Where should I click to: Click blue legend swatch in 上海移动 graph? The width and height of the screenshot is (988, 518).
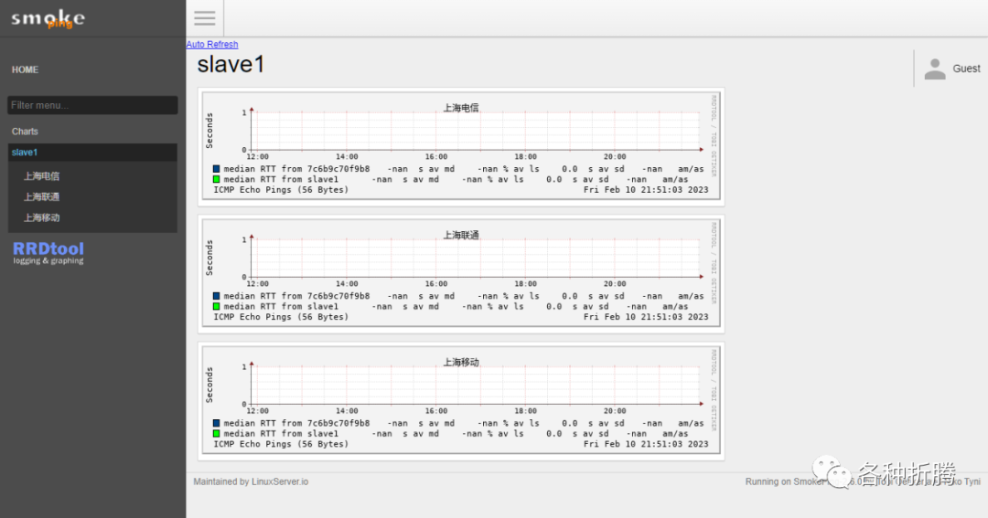216,423
